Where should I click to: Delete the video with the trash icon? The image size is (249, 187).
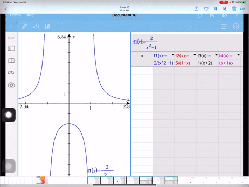pos(234,9)
